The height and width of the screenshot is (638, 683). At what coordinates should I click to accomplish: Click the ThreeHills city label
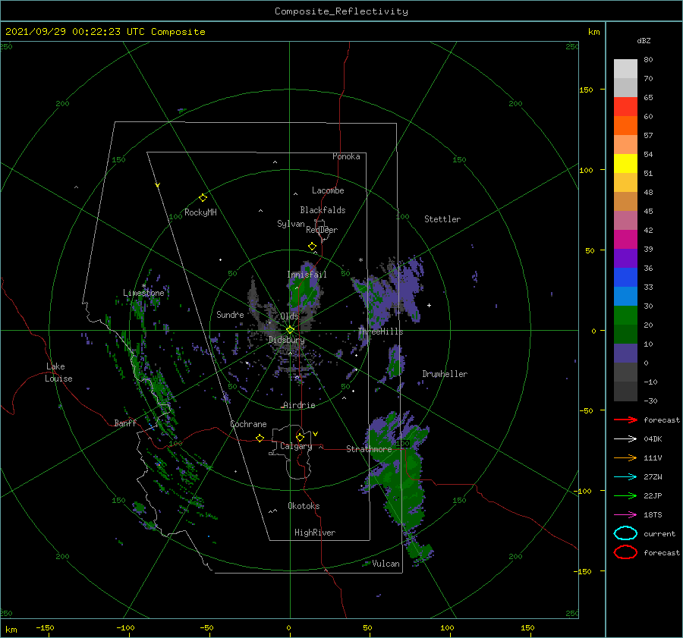tap(381, 332)
